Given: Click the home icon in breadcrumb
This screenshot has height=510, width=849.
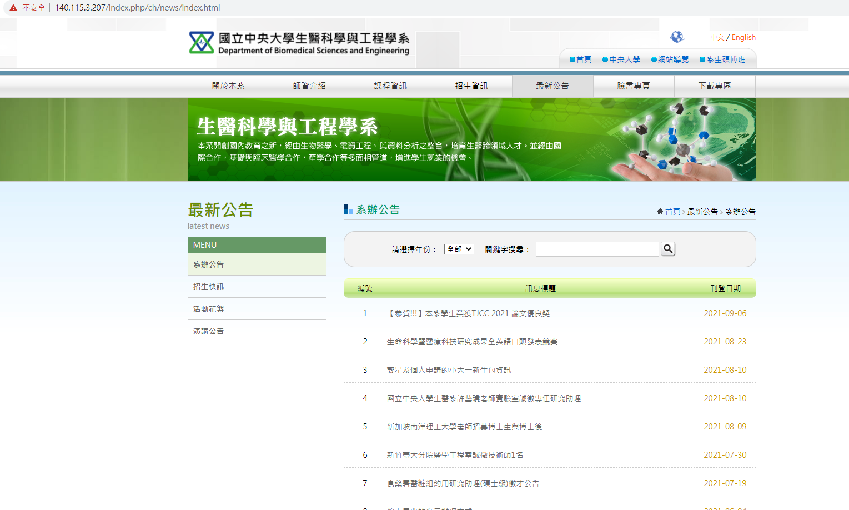Looking at the screenshot, I should coord(660,212).
